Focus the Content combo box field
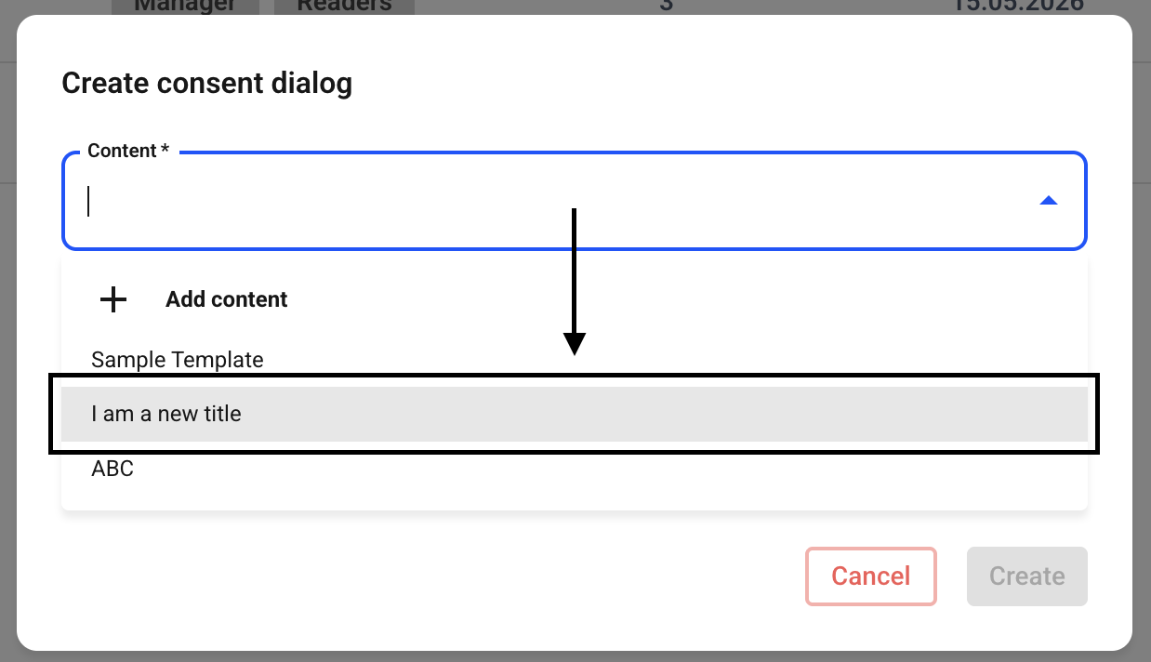Viewport: 1151px width, 662px height. click(574, 201)
